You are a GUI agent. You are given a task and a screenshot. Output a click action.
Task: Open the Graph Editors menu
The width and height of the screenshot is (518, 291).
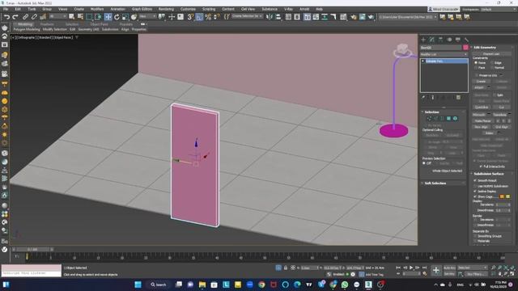tap(142, 9)
